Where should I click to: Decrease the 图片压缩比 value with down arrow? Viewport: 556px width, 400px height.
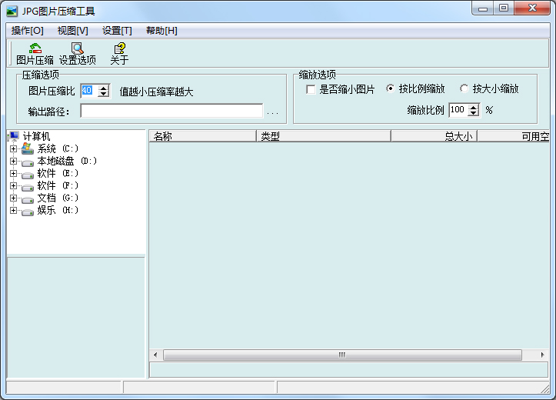[103, 94]
